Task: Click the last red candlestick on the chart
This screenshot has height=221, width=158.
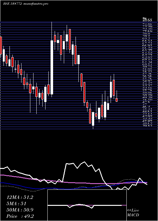Action: point(117,100)
